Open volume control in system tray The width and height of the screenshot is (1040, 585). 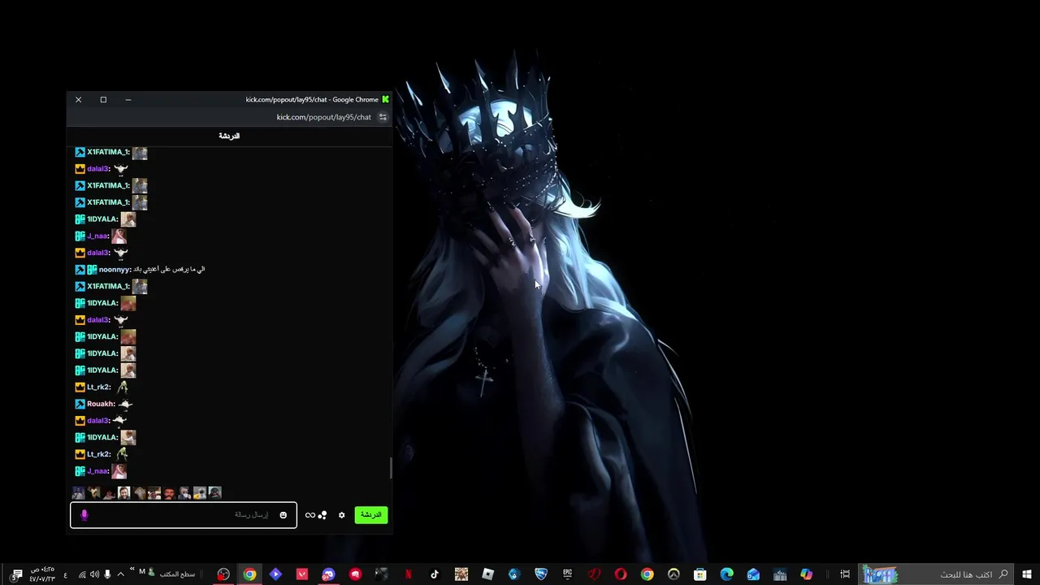[94, 574]
